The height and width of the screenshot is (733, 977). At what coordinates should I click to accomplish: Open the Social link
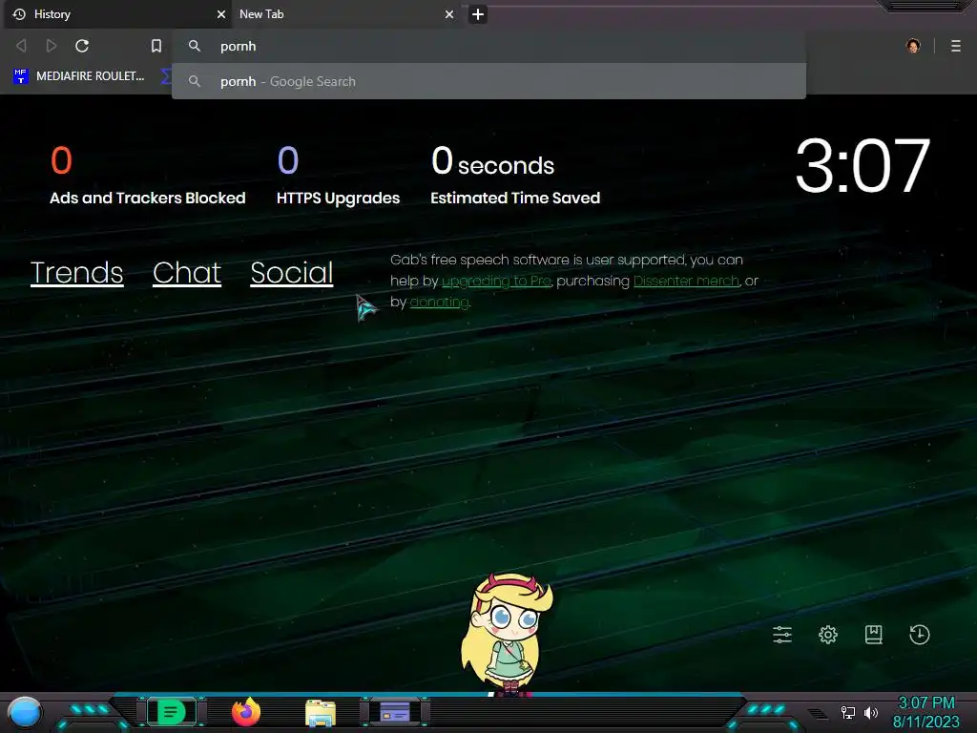tap(292, 273)
